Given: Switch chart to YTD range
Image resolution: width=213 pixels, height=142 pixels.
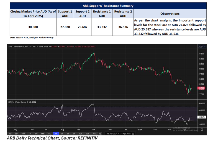Looking at the screenshot, I should tap(49, 134).
